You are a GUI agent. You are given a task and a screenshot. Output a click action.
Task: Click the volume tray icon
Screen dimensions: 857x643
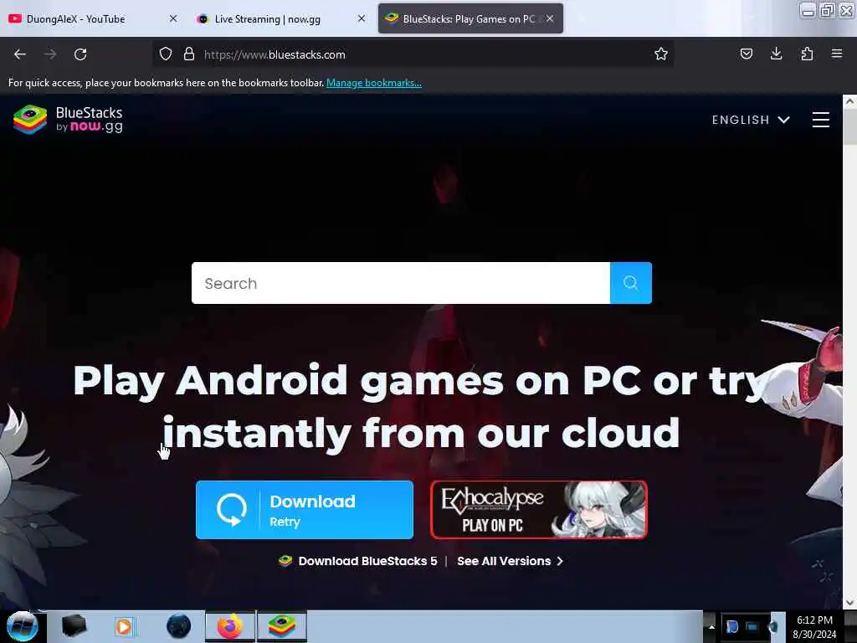coord(772,626)
